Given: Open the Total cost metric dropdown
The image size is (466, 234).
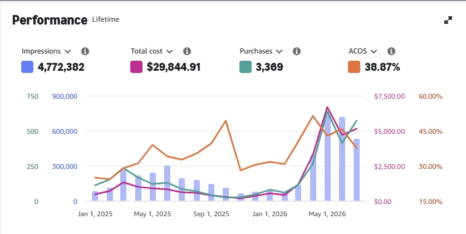Looking at the screenshot, I should pos(151,51).
